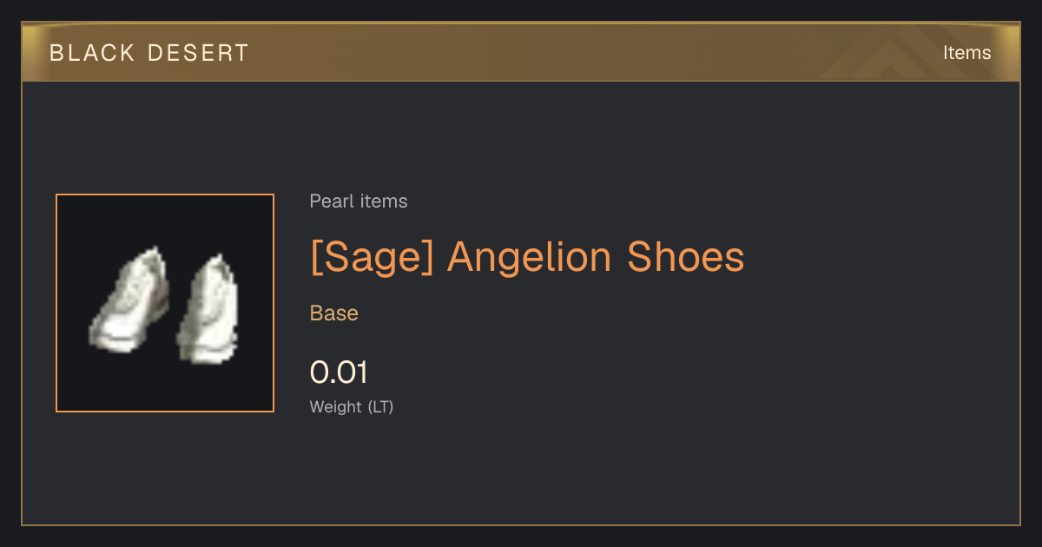1042x547 pixels.
Task: Click the right white shoe in icon
Action: 207,308
